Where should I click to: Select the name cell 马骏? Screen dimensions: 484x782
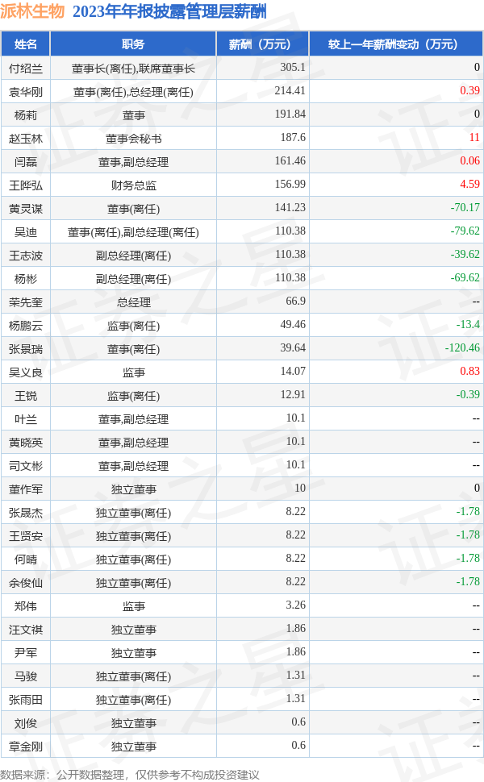coord(26,677)
